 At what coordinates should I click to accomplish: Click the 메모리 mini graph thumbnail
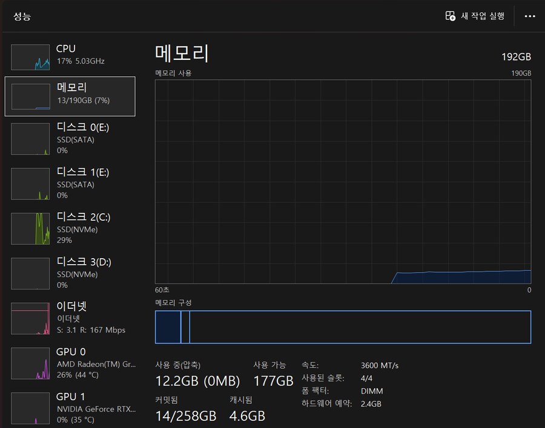point(30,97)
